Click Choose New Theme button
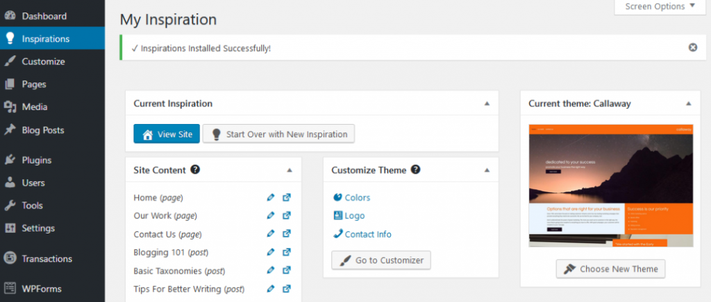The height and width of the screenshot is (302, 711). (610, 269)
